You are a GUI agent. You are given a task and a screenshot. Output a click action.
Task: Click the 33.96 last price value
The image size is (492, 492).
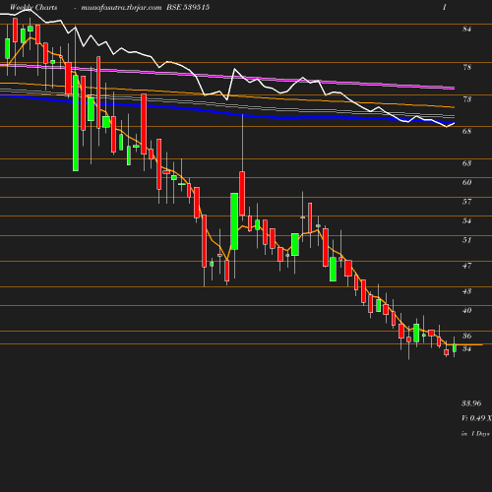click(471, 403)
